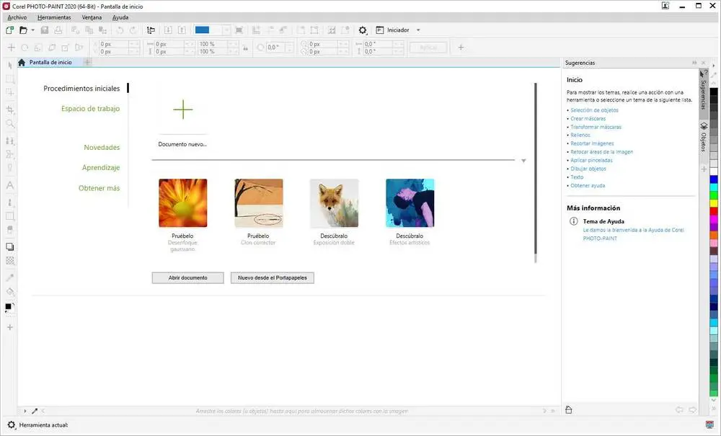
Task: Select the Zoom magnifier tool
Action: (10, 123)
